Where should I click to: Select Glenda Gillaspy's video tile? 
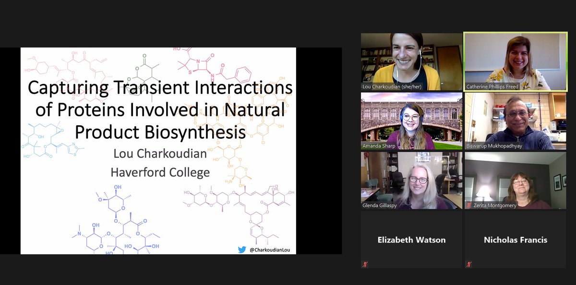412,180
